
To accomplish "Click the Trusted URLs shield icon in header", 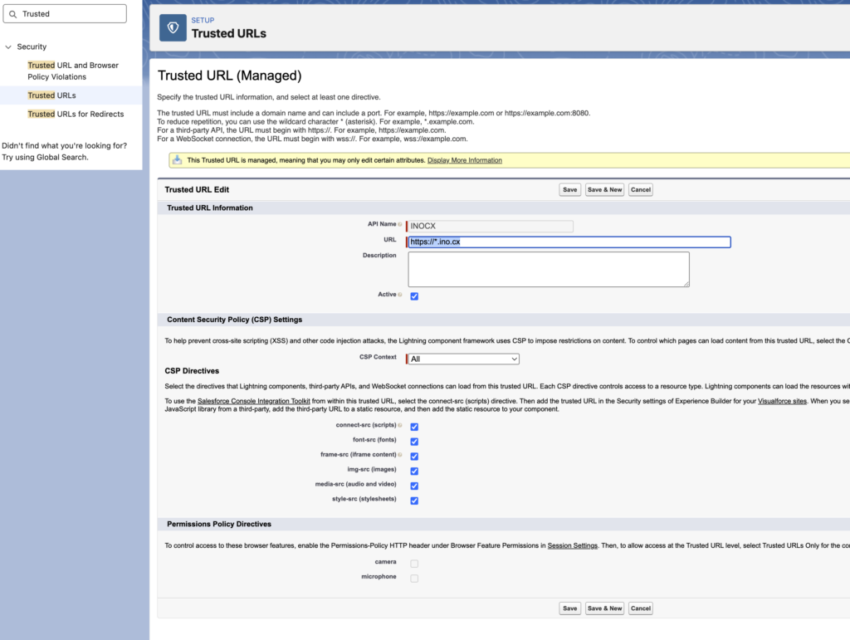I will point(173,27).
